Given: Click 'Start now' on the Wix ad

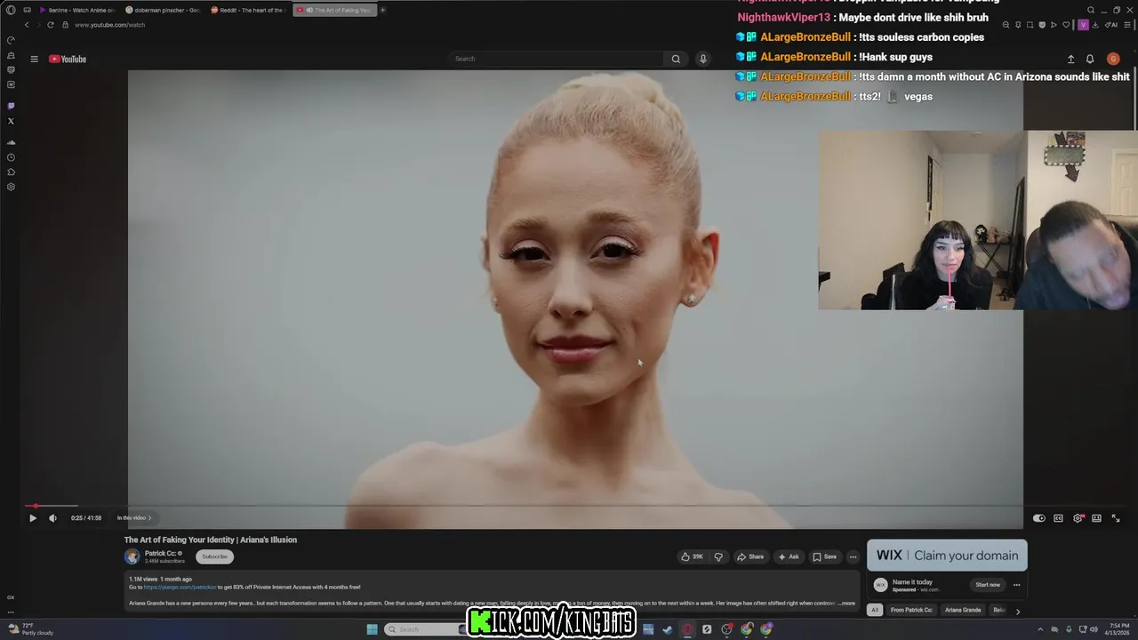Looking at the screenshot, I should click(x=988, y=585).
